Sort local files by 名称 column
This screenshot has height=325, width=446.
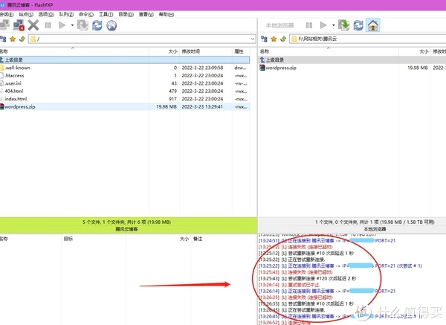(x=329, y=51)
